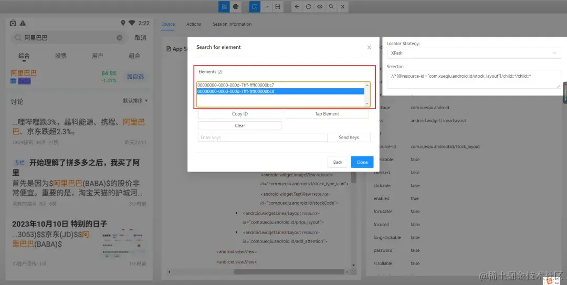Choose the Tap By Coordinates tool
This screenshot has height=285, width=567.
click(x=277, y=6)
